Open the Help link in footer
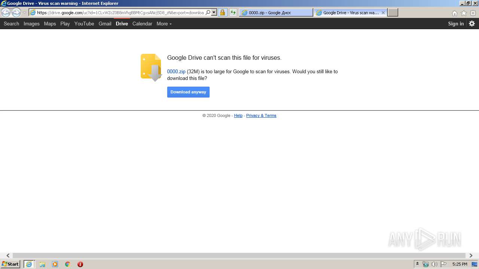The width and height of the screenshot is (479, 269). tap(238, 115)
